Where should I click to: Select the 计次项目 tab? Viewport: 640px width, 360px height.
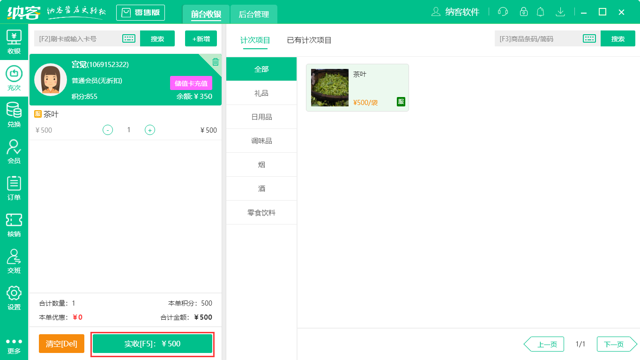[x=255, y=40]
